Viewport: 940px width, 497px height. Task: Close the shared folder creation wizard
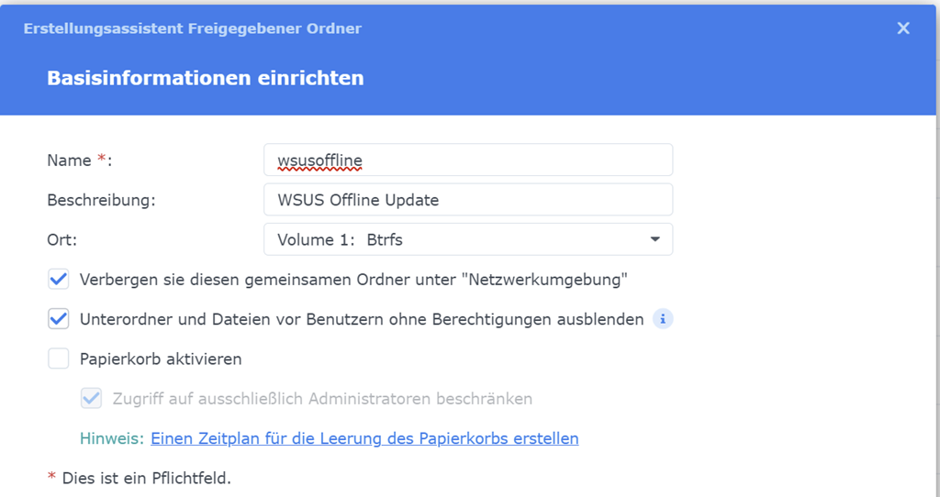pos(903,28)
